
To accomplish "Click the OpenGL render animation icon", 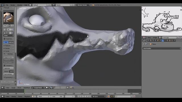I will pos(73,88).
